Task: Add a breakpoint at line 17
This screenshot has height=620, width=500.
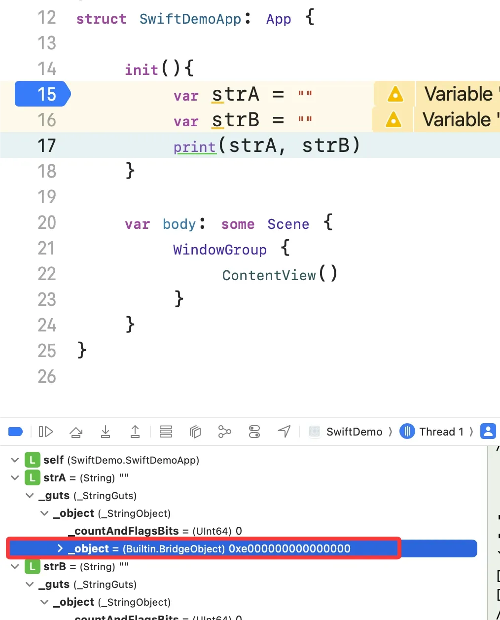Action: click(x=47, y=146)
